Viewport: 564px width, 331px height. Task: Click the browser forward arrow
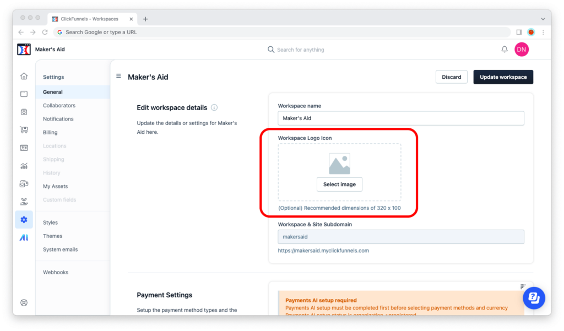[32, 32]
